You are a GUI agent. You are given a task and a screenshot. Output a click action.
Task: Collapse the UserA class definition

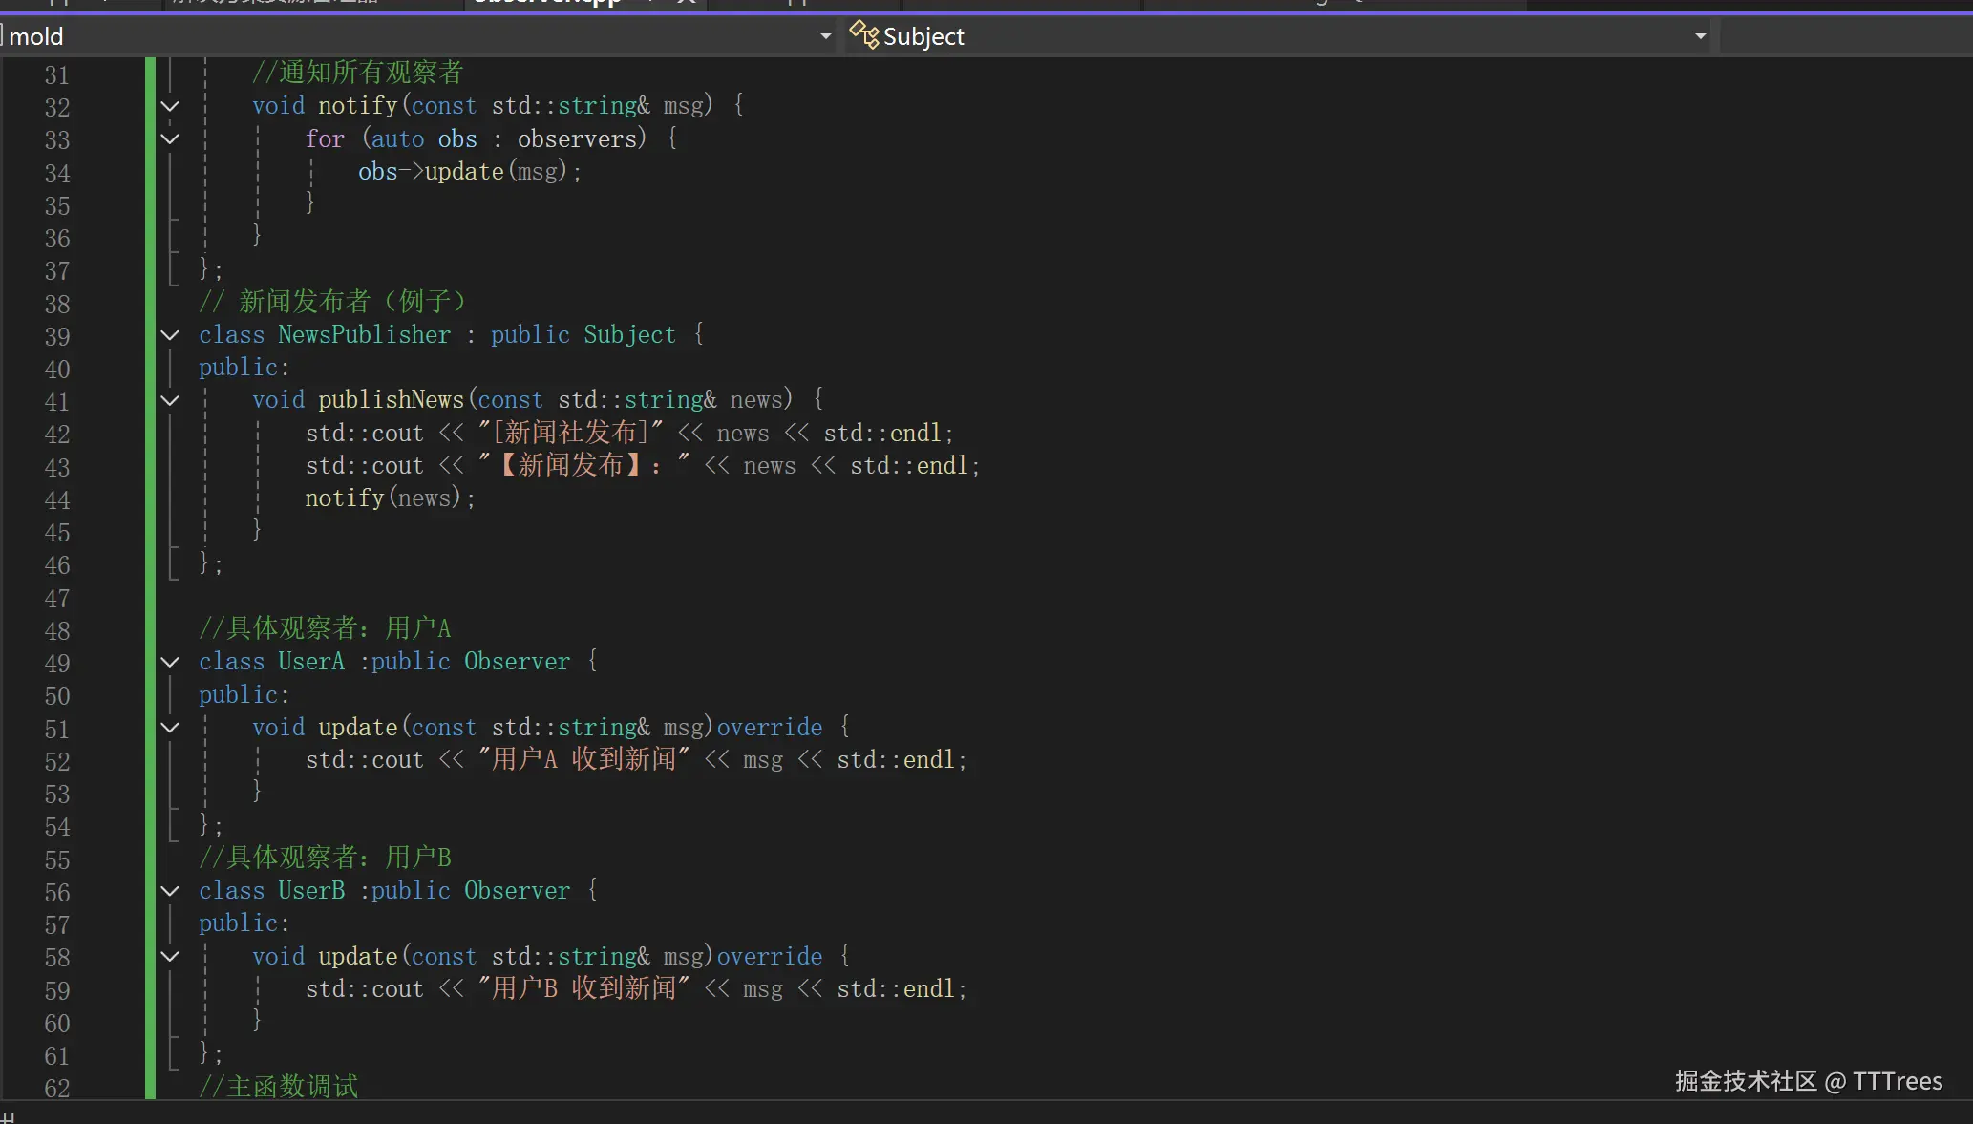tap(170, 662)
